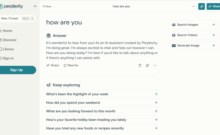Click the Sign in arrow icon
220x135 pixels.
(x=1, y=58)
